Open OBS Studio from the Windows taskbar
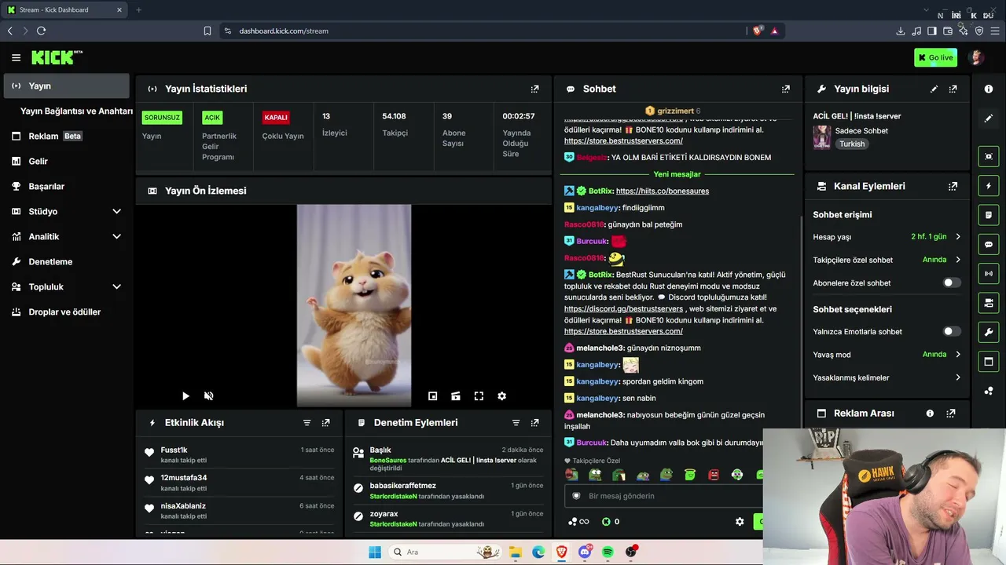Image resolution: width=1006 pixels, height=565 pixels. click(x=631, y=552)
